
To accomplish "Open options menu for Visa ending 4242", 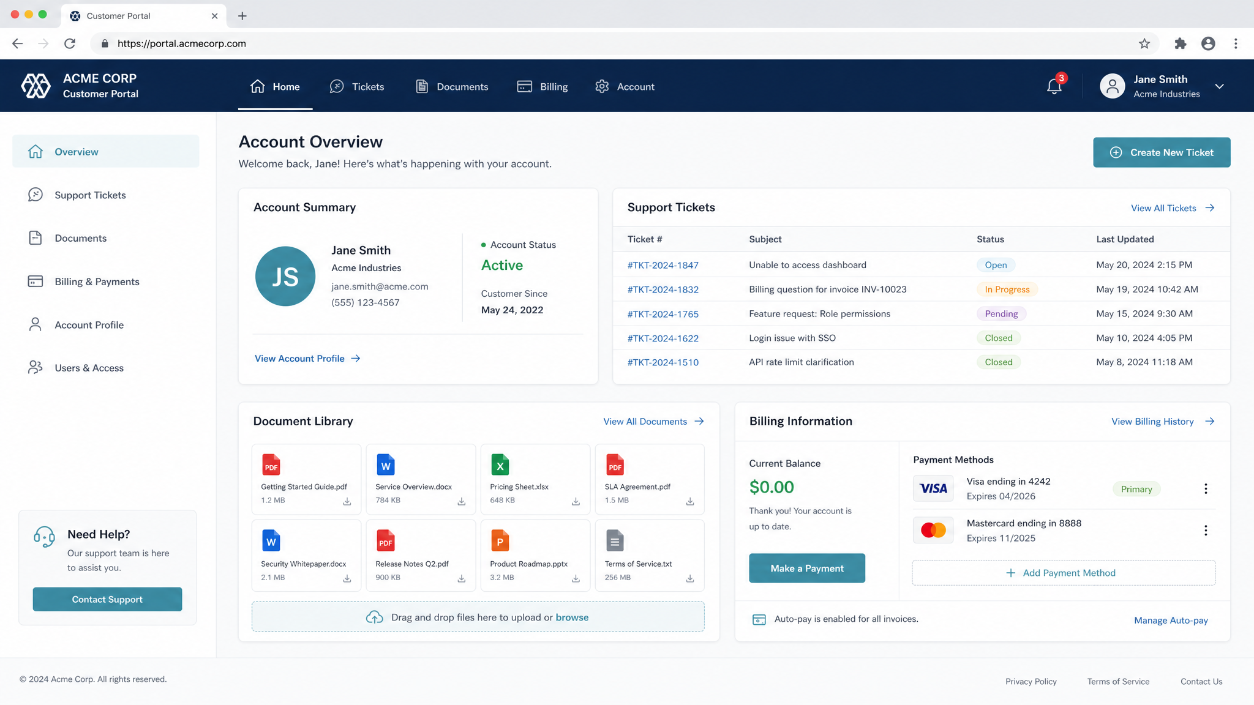I will pos(1206,488).
